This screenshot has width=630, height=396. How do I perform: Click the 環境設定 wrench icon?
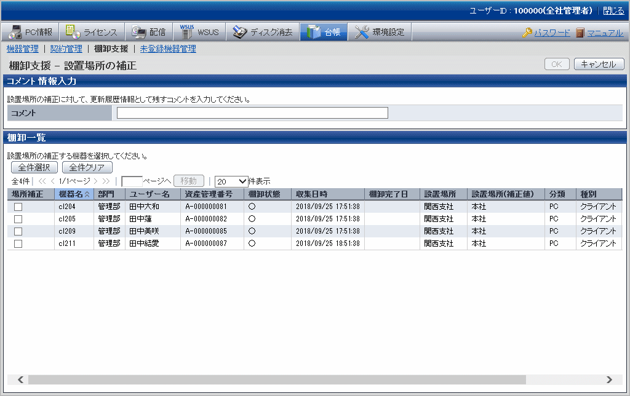[362, 32]
